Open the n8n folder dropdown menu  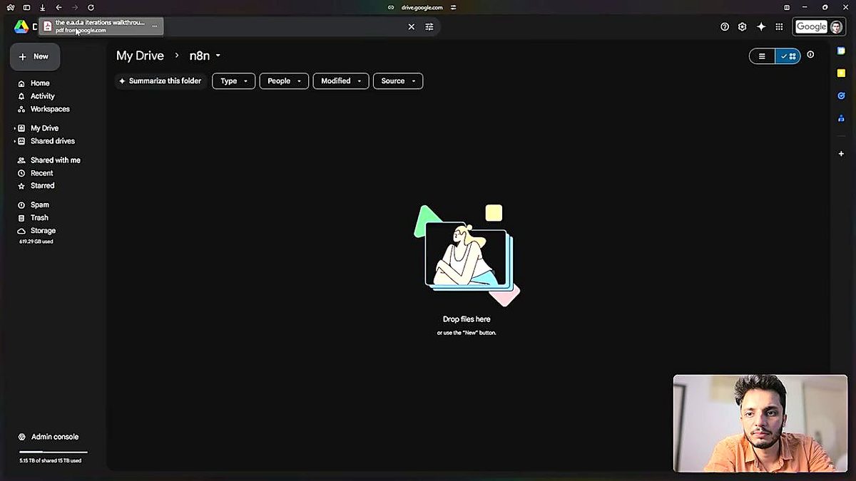tap(218, 56)
